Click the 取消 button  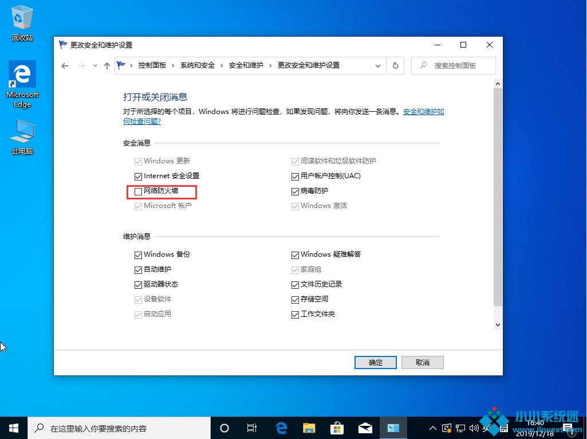pos(422,363)
